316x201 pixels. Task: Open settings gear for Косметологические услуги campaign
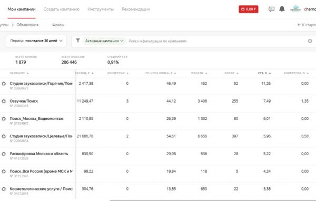[x=4, y=189]
